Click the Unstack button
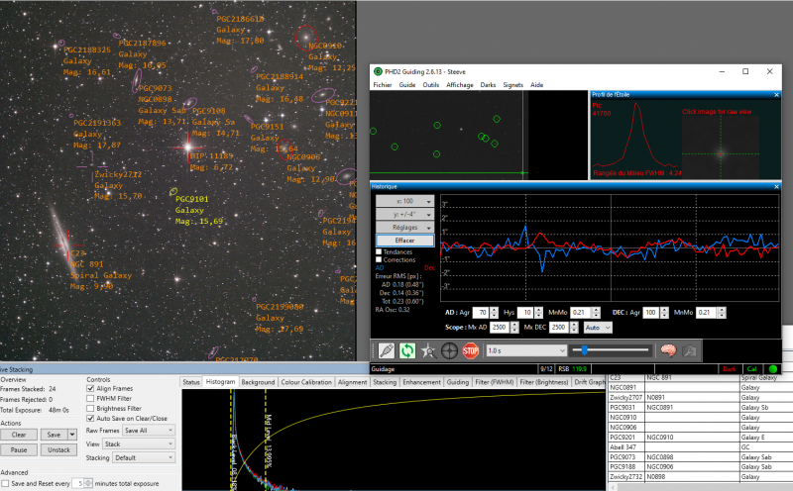The image size is (793, 491). [x=58, y=449]
